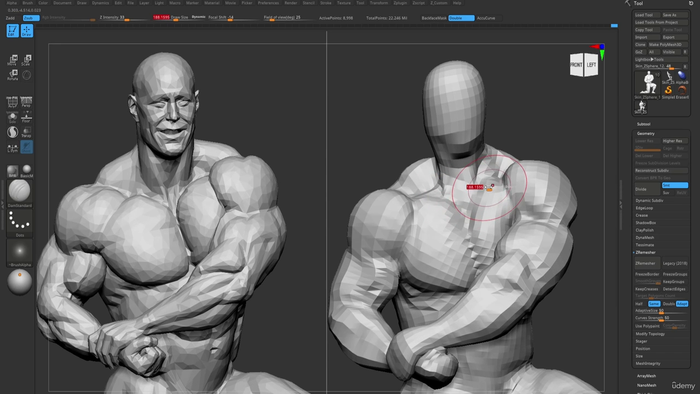Toggle Double sided option in top bar

point(461,18)
